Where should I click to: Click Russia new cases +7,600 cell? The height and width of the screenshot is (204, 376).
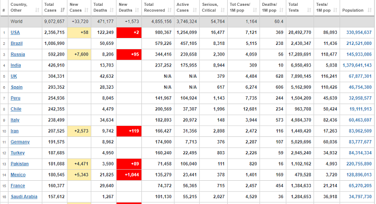[x=79, y=54]
